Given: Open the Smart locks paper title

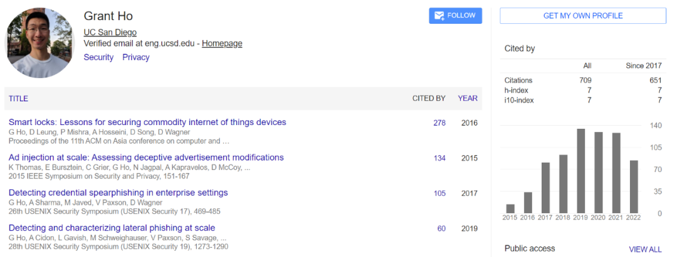Looking at the screenshot, I should [147, 123].
